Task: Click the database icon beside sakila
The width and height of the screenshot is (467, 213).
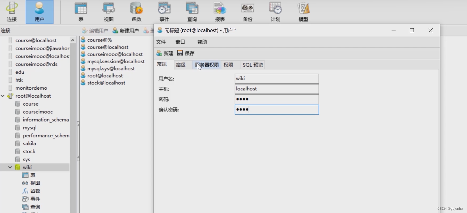Action: point(18,144)
